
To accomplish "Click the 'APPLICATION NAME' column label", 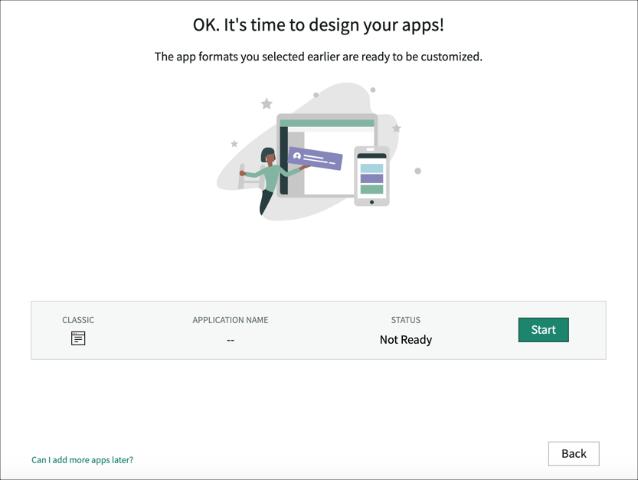I will (231, 320).
